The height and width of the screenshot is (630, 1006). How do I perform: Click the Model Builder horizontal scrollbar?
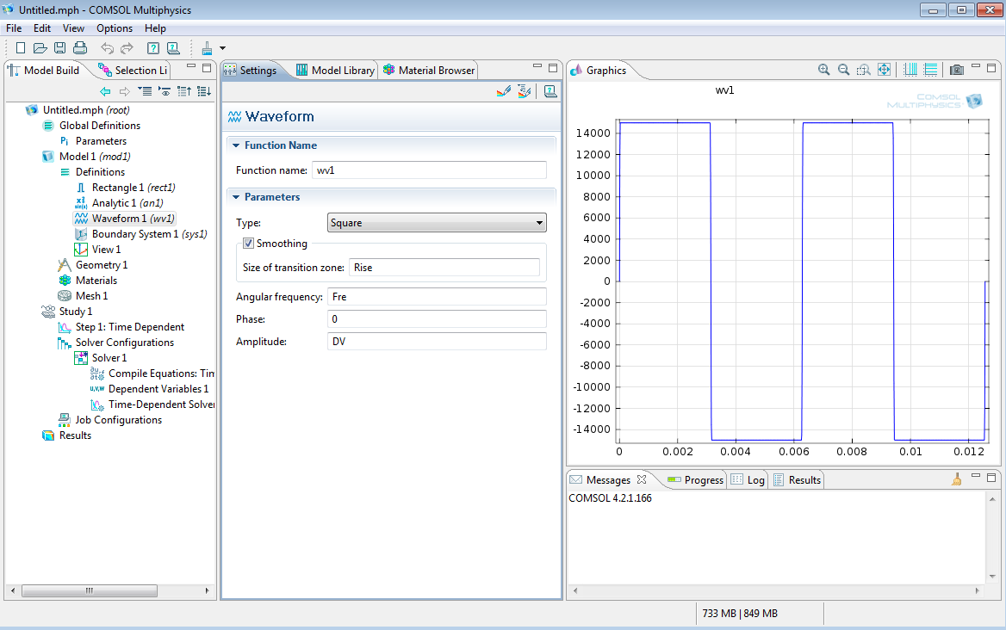(x=89, y=591)
